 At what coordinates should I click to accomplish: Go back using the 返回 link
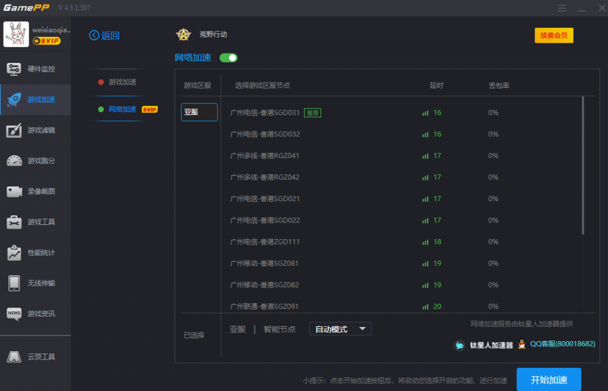tap(104, 36)
